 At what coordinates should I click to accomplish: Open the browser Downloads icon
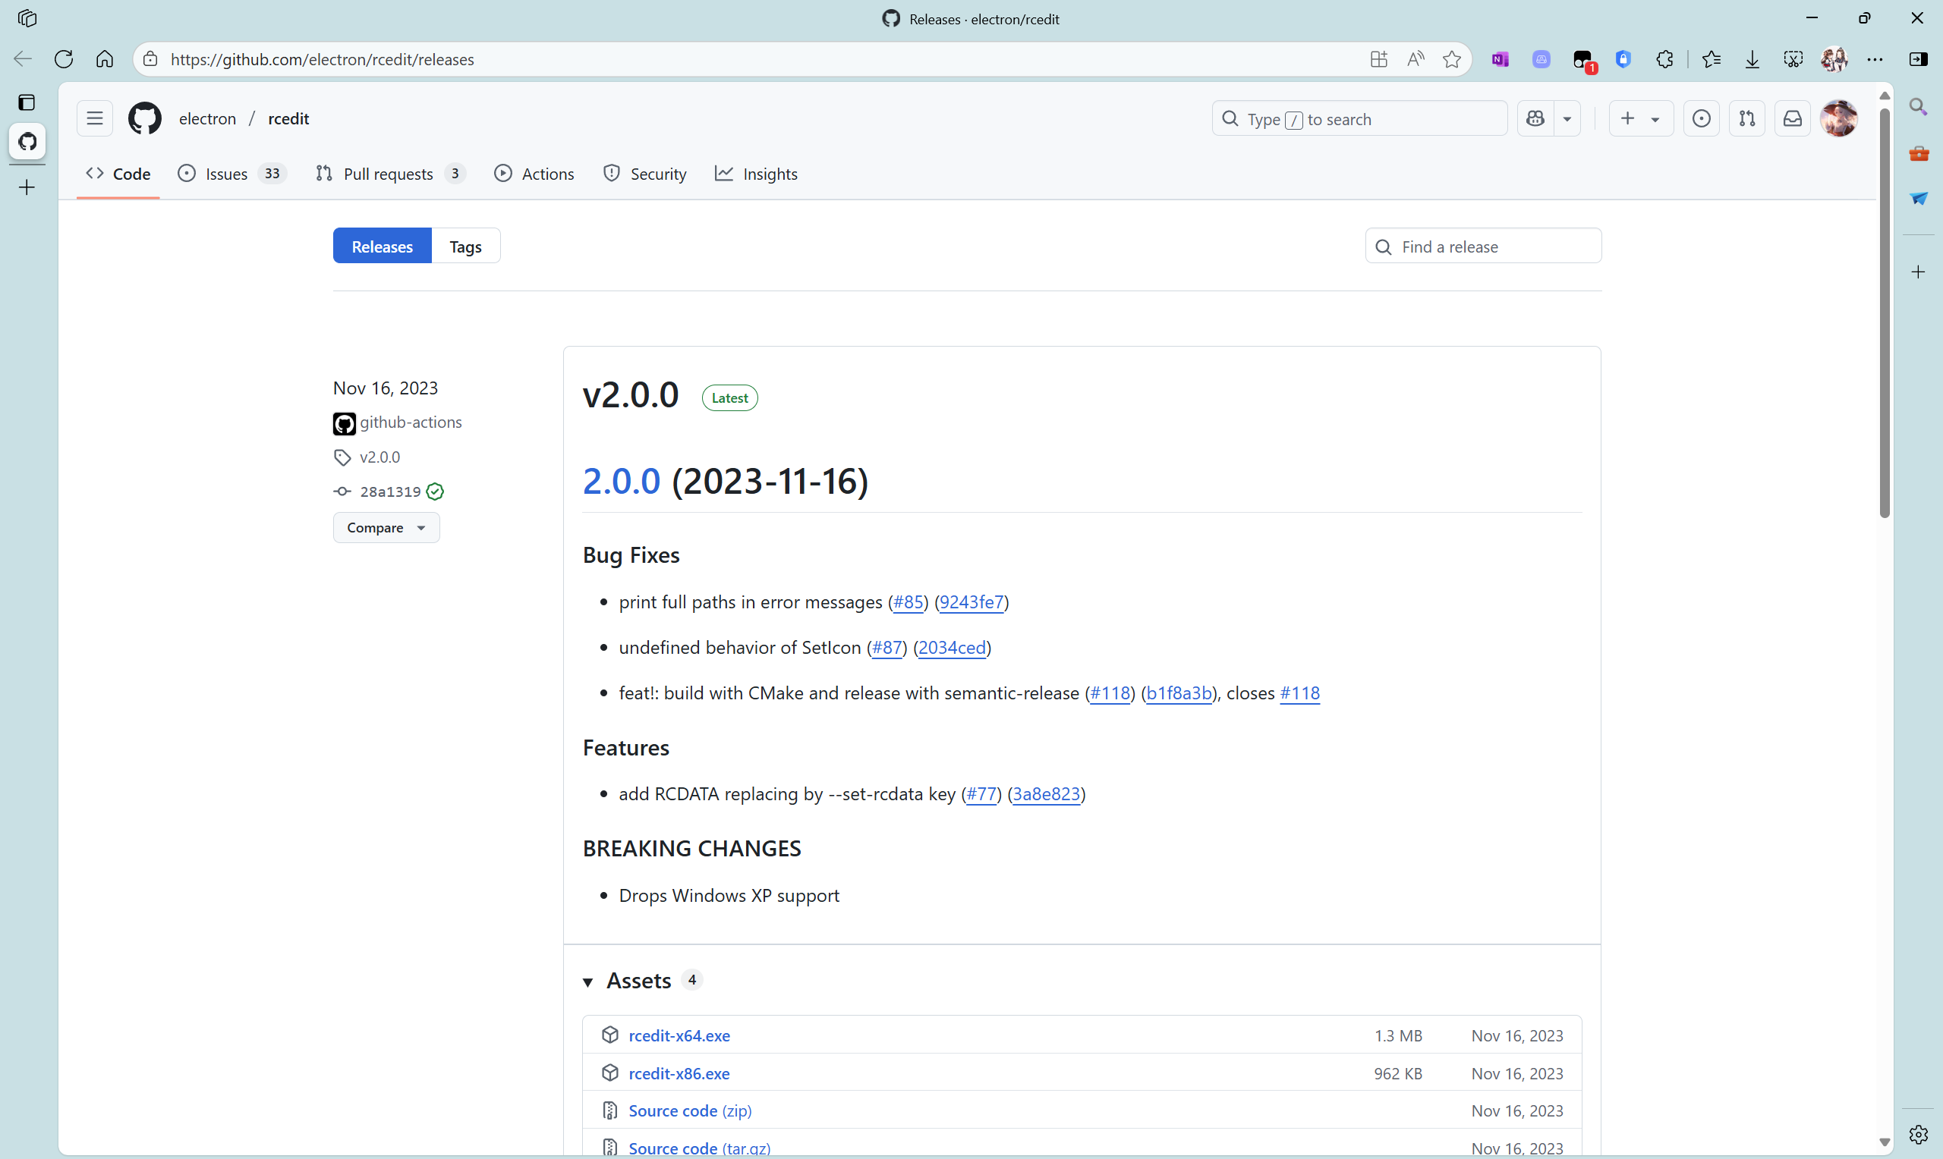click(x=1752, y=59)
